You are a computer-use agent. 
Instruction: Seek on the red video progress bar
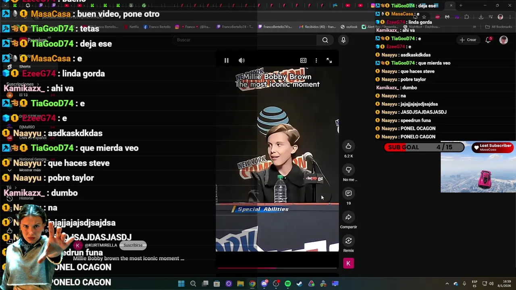tap(277, 268)
